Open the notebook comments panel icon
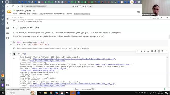 pos(138,12)
